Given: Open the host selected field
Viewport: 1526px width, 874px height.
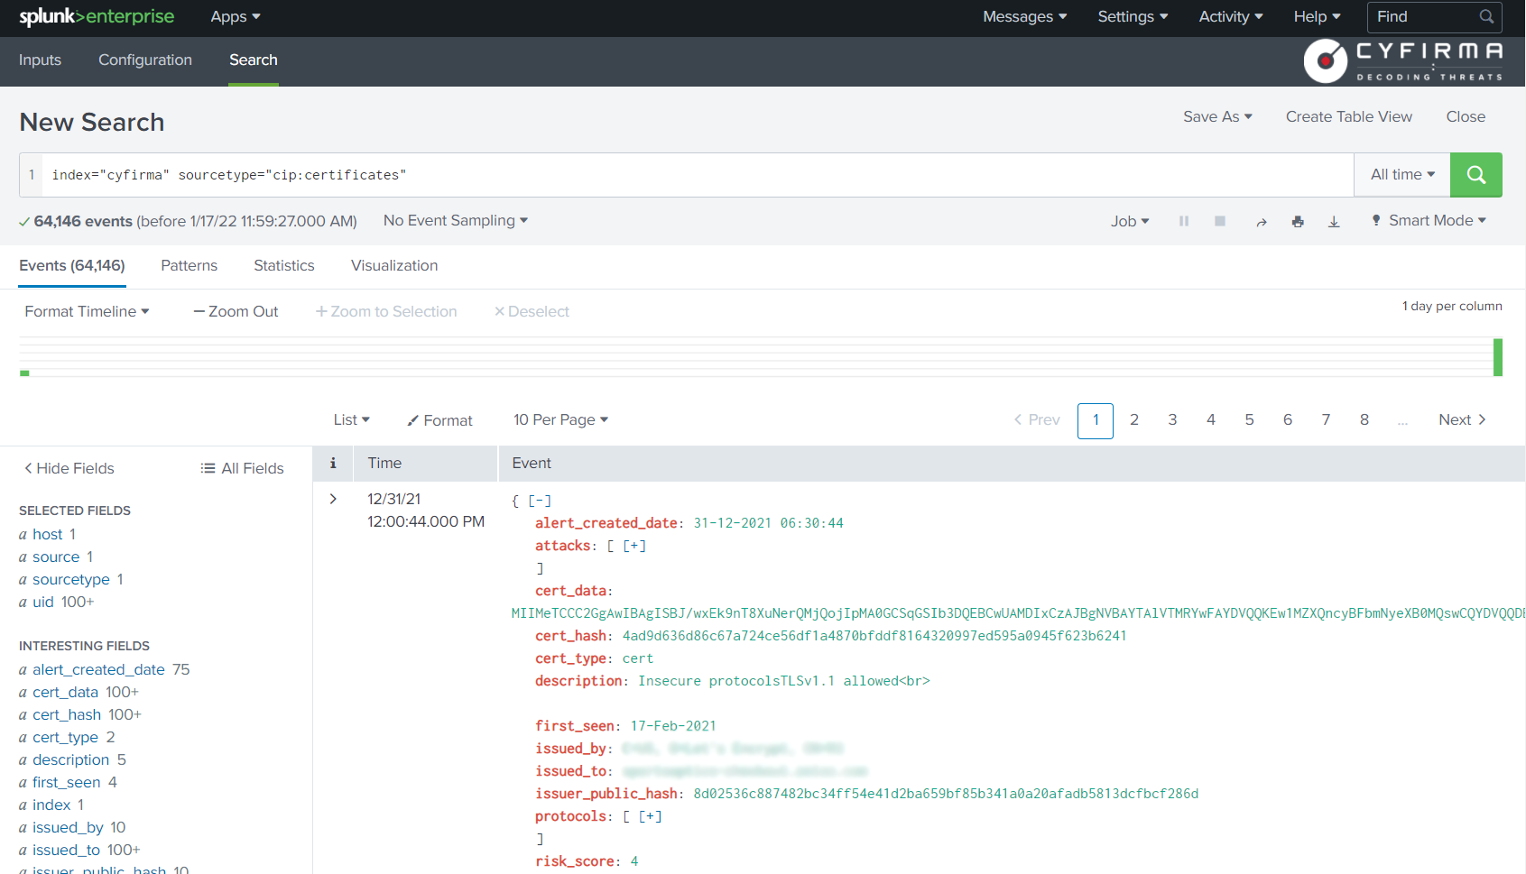Looking at the screenshot, I should click(48, 534).
